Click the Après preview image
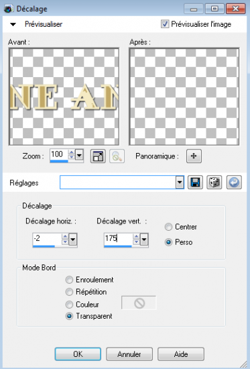 184,97
